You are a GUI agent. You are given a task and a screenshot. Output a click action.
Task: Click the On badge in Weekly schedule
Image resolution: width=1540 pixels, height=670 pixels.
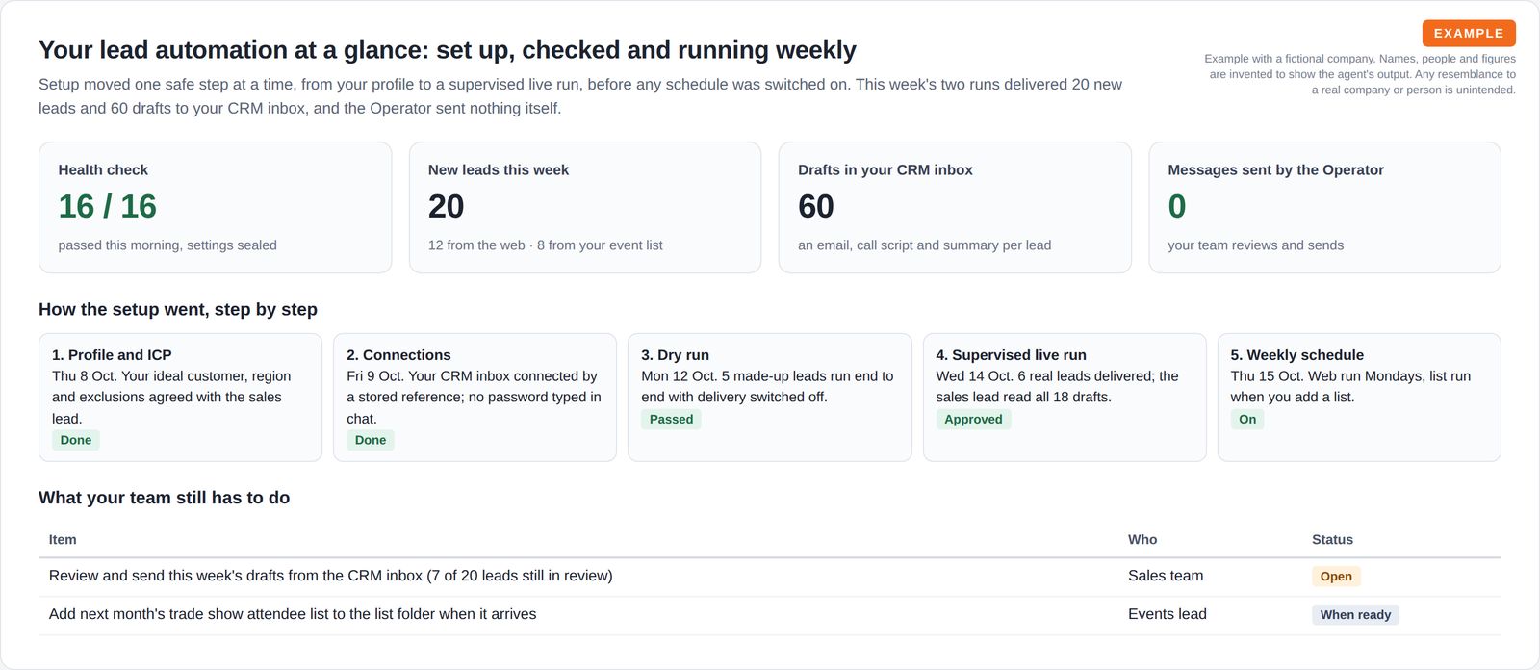coord(1247,419)
